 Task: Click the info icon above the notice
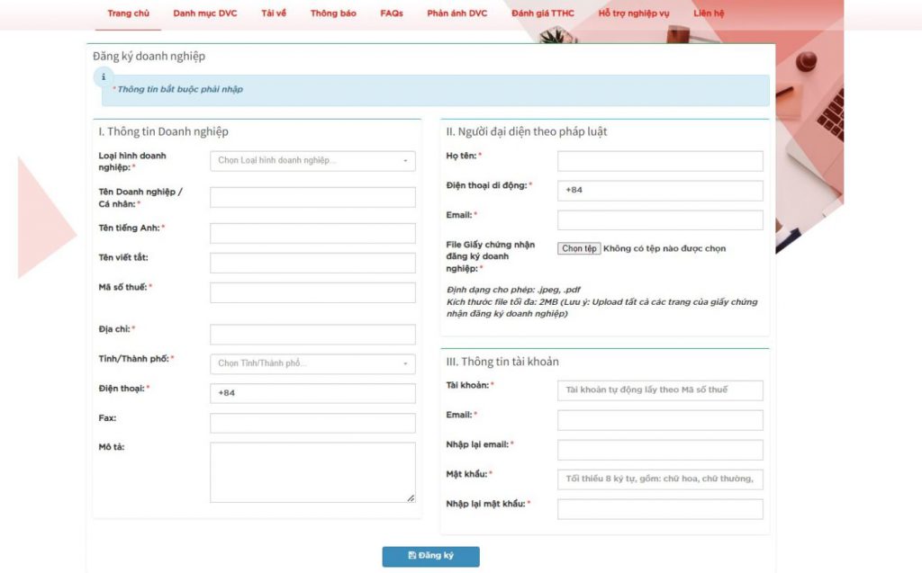pyautogui.click(x=104, y=77)
